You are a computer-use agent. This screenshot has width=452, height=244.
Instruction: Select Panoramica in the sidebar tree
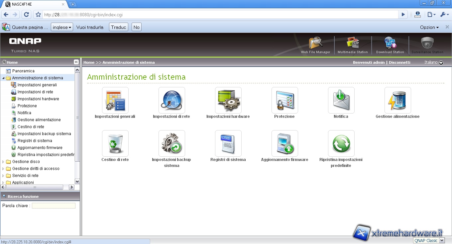tap(23, 71)
